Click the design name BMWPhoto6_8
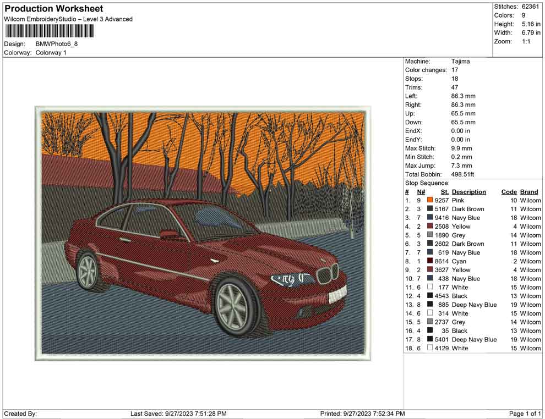 [56, 44]
